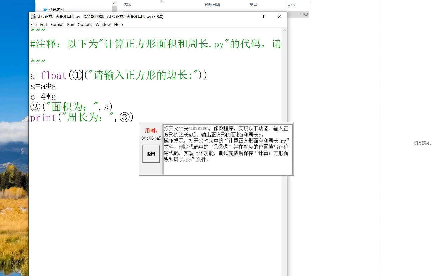Open IDLE's Help menu
Screen dimensions: 443x276
(118, 24)
